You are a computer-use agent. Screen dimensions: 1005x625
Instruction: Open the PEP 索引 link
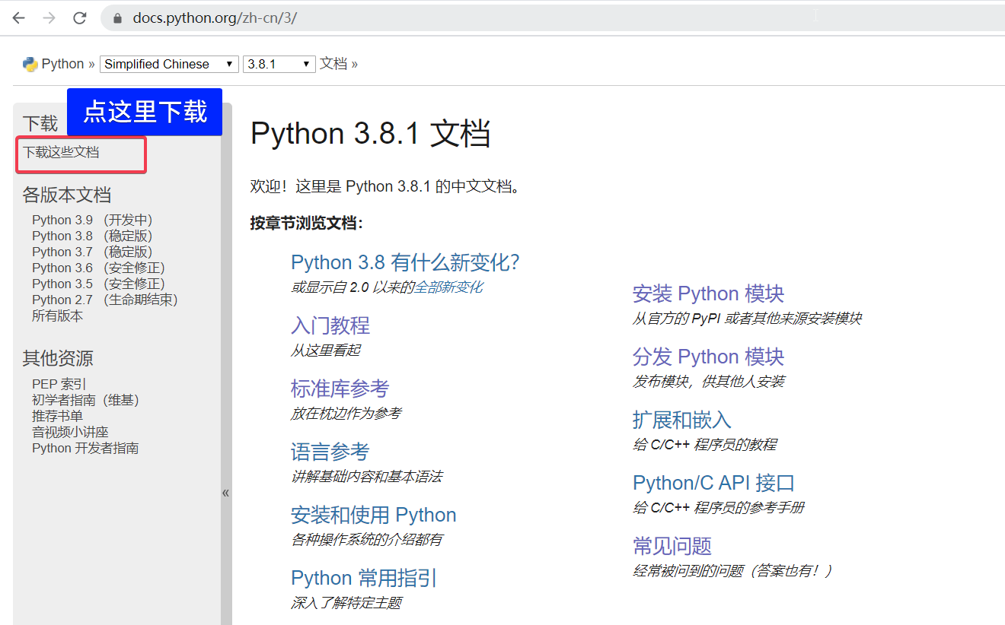59,384
